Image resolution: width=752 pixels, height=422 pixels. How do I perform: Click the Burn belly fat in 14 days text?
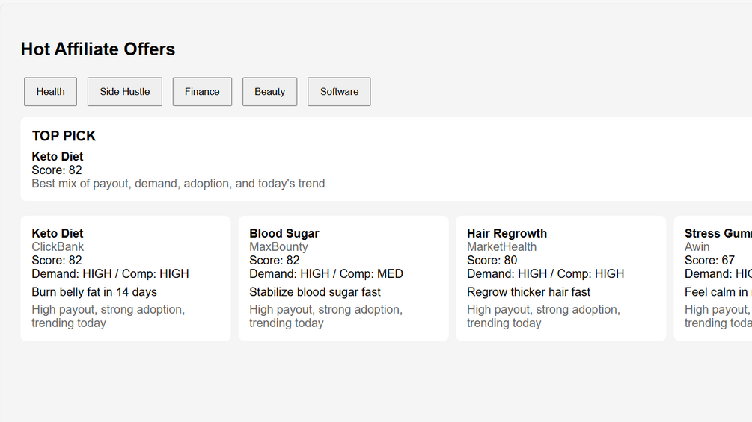(x=94, y=292)
